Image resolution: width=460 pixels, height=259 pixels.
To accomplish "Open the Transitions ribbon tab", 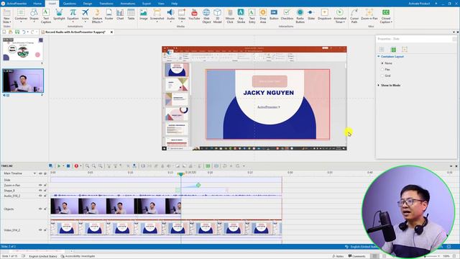I will click(x=106, y=4).
